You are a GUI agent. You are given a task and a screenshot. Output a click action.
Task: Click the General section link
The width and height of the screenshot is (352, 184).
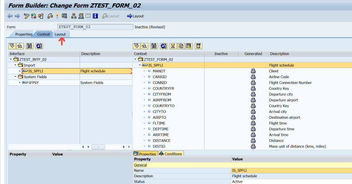tap(140, 165)
